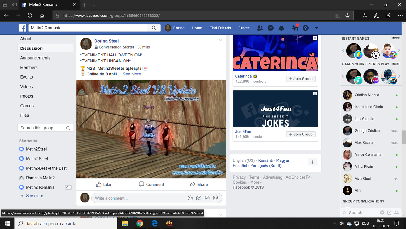Viewport: 406px width, 229px height.
Task: Go to Home in Facebook top bar
Action: (197, 28)
